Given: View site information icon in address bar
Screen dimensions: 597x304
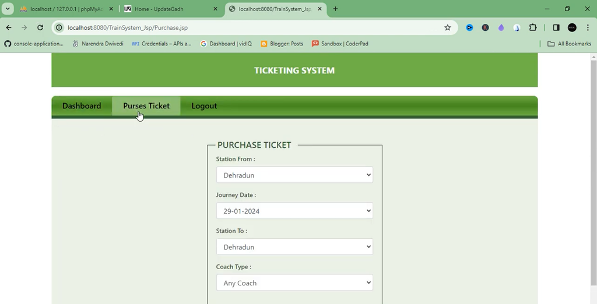Looking at the screenshot, I should [x=59, y=27].
